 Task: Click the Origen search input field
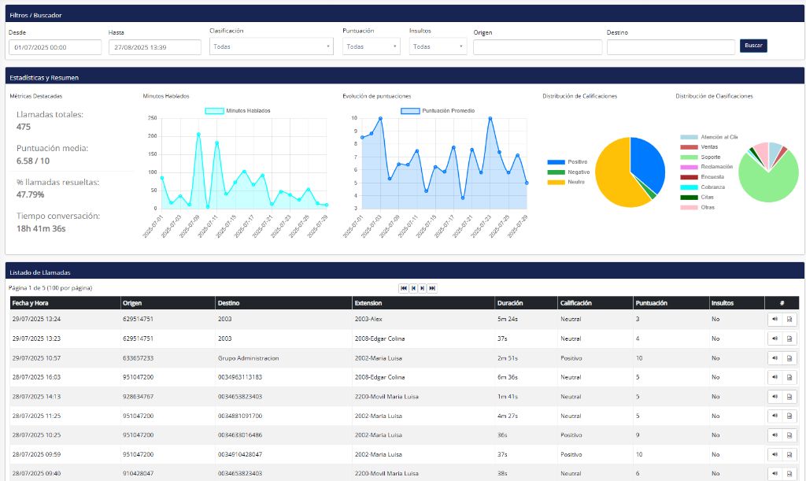point(538,47)
